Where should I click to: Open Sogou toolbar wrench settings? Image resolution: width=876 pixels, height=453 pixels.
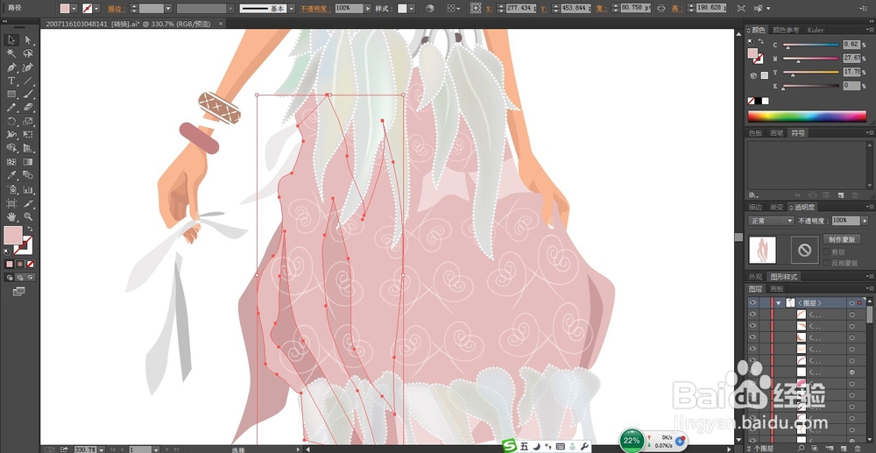pos(585,446)
